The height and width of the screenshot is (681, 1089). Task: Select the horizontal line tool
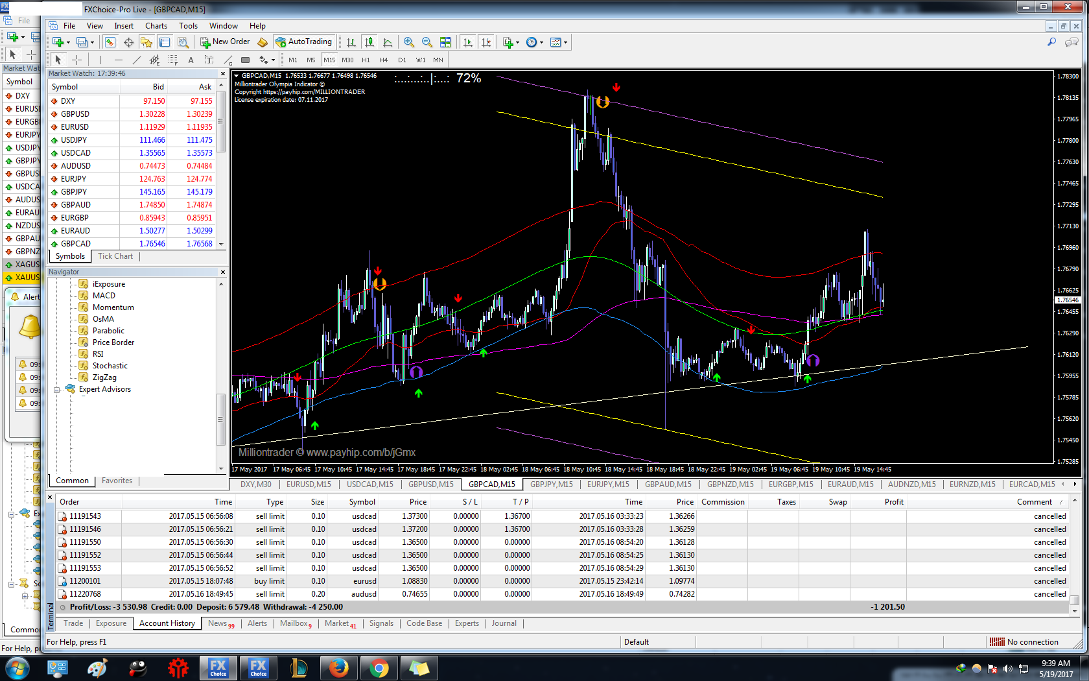(118, 60)
